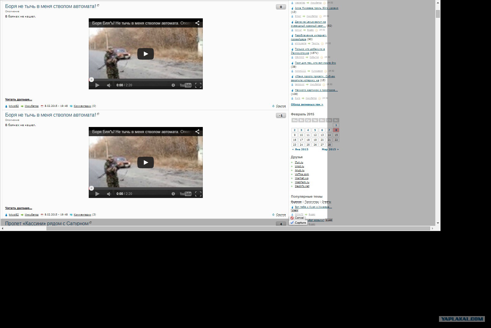Open friend site DezInfo.net

302,186
